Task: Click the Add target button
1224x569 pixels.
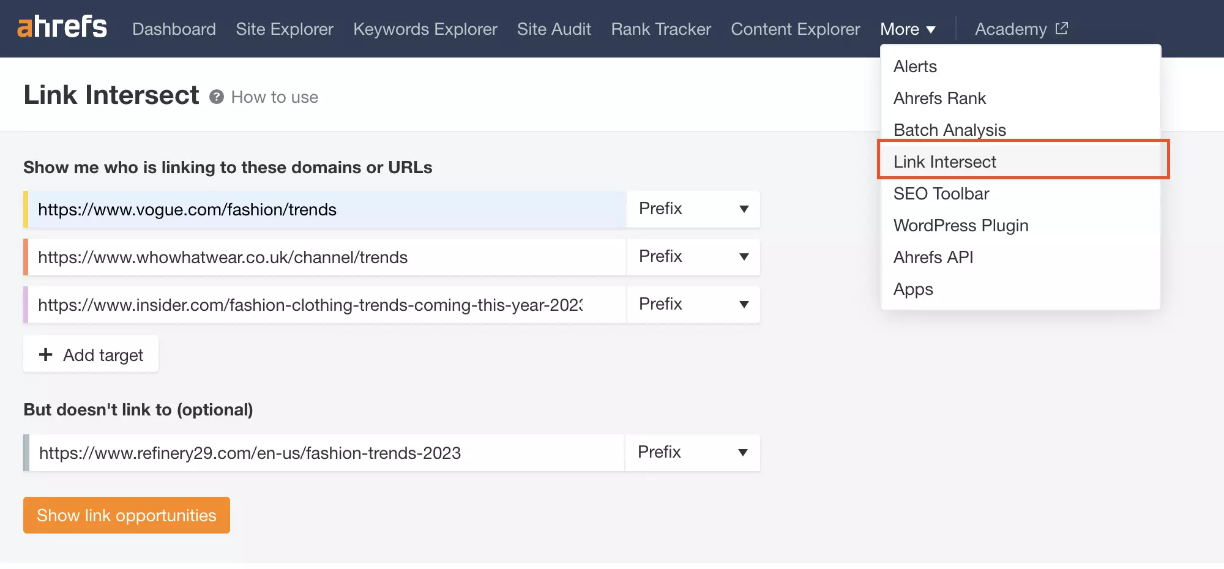Action: point(91,354)
